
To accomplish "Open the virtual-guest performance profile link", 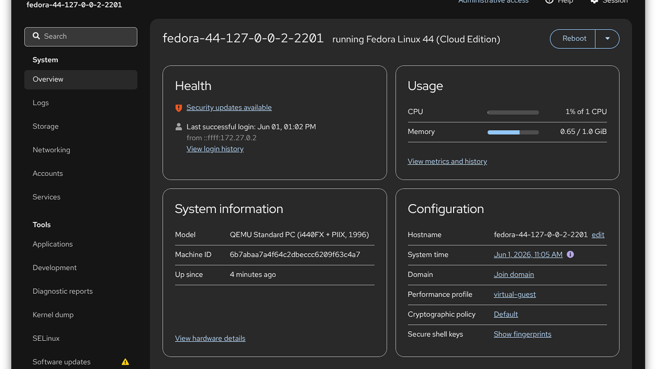I will pyautogui.click(x=515, y=294).
